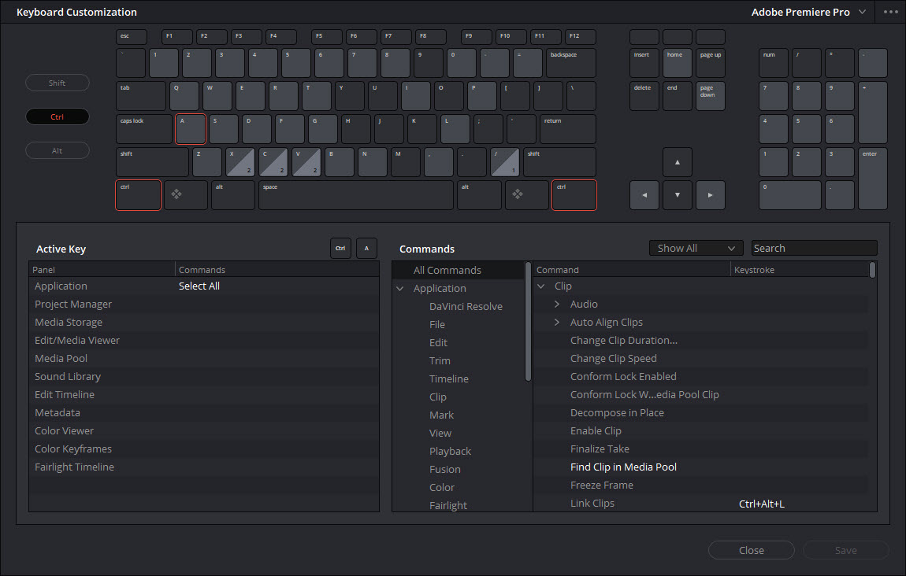
Task: Click the highlighted A key on keyboard
Action: 190,129
